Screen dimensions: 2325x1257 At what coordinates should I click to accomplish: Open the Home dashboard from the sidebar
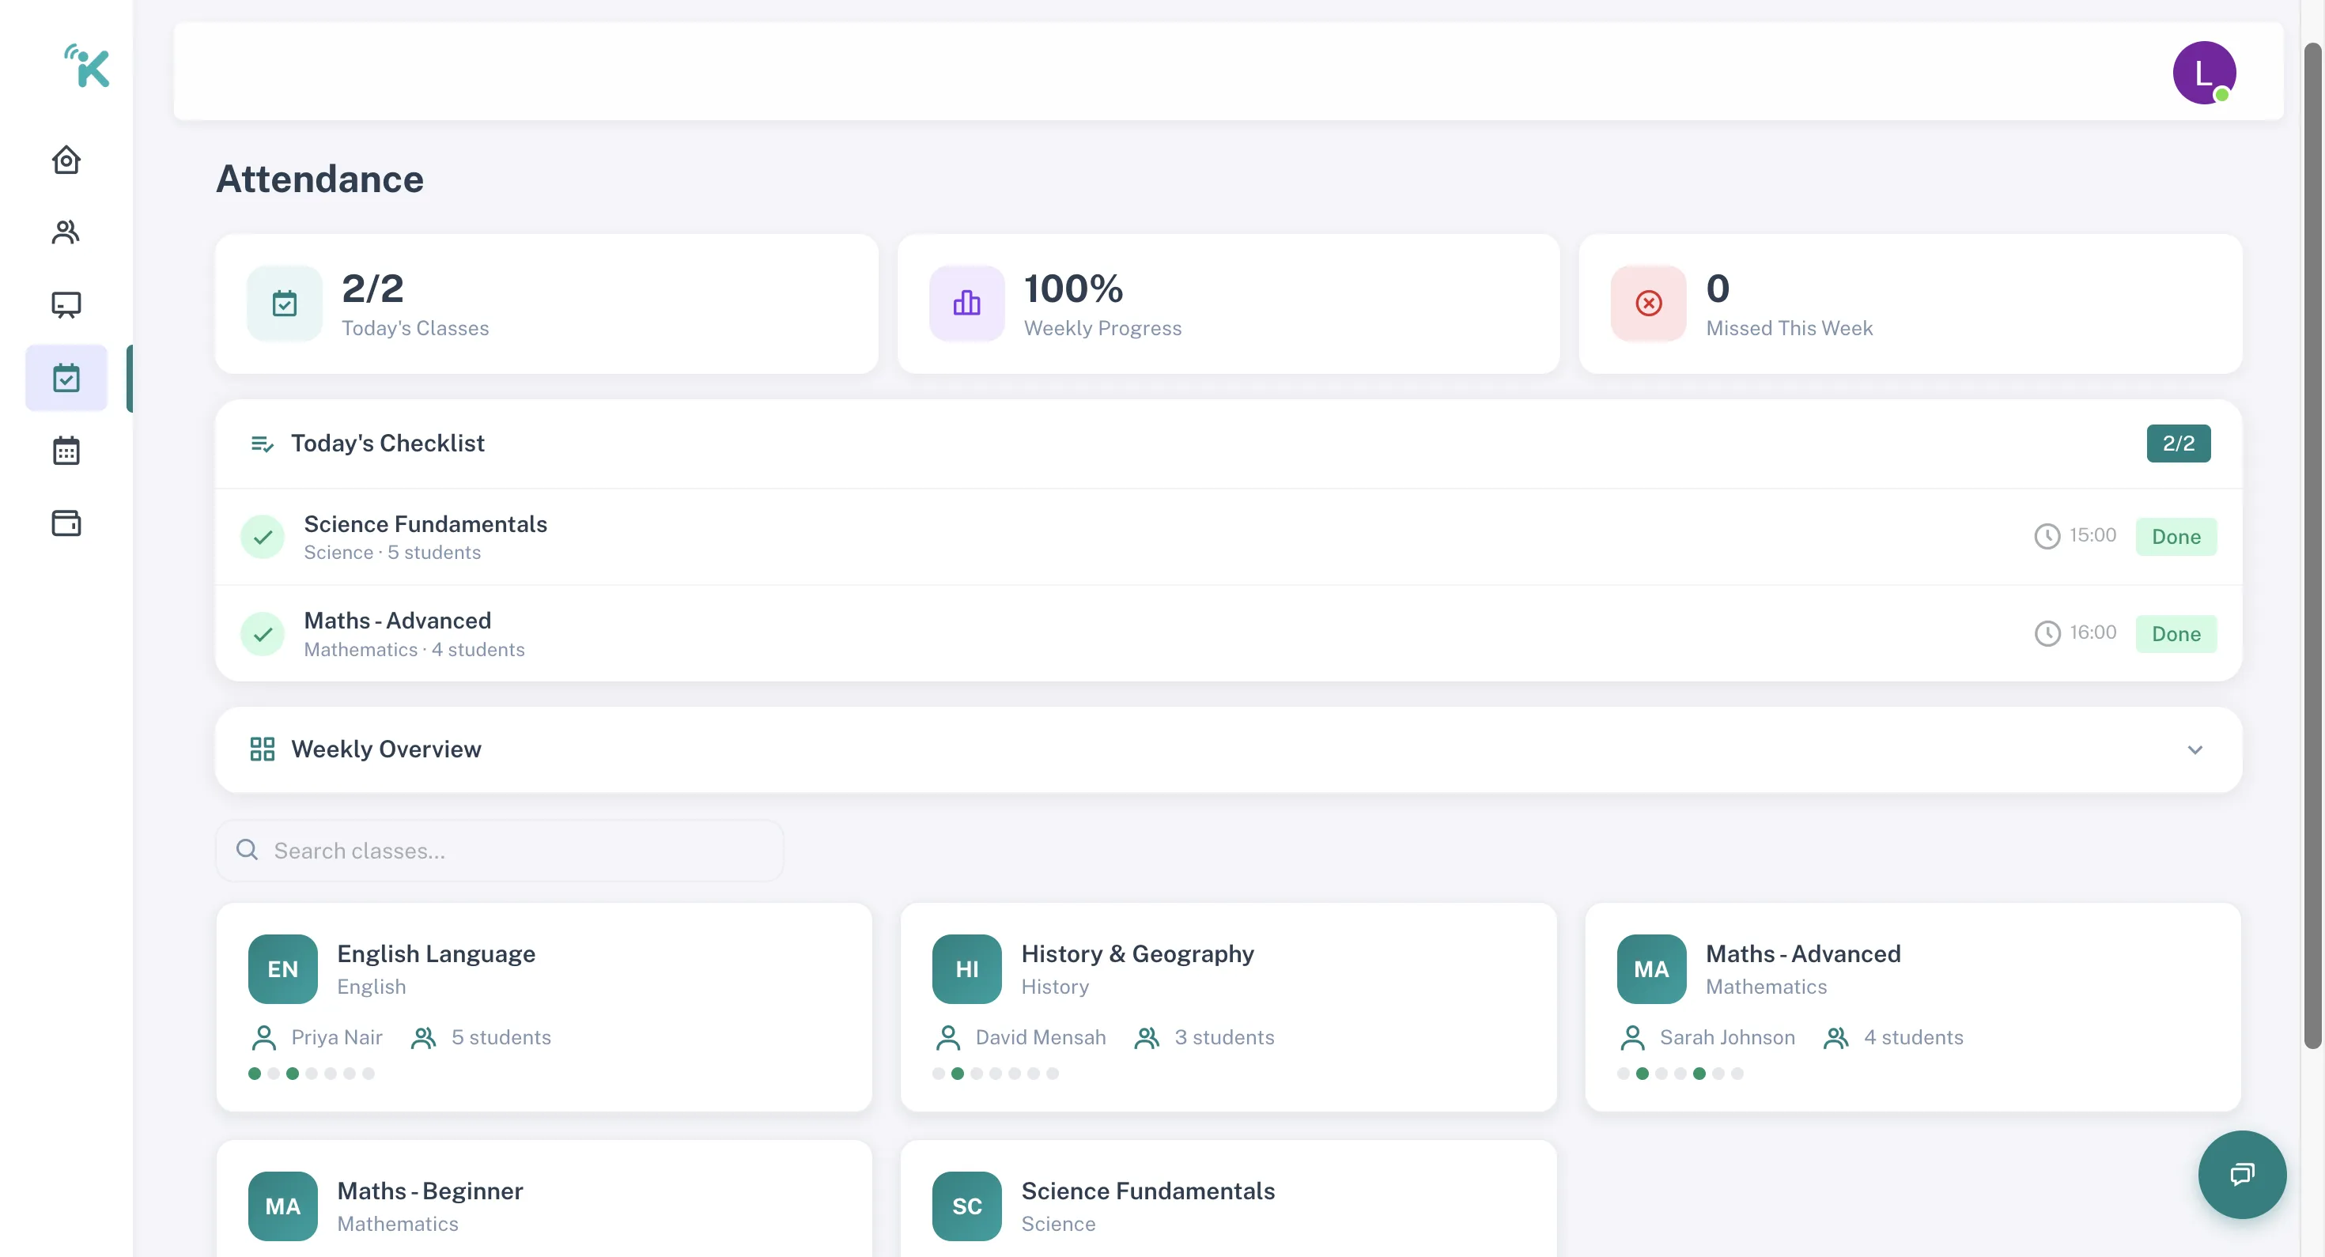coord(66,160)
